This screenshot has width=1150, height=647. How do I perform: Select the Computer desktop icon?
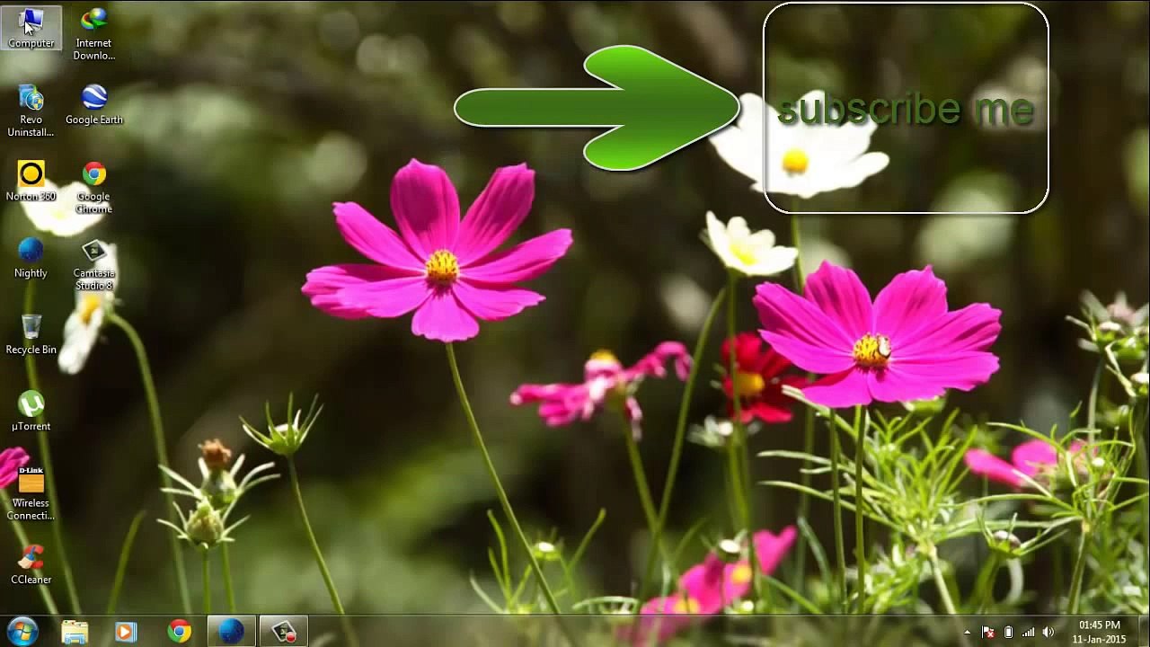[x=31, y=28]
